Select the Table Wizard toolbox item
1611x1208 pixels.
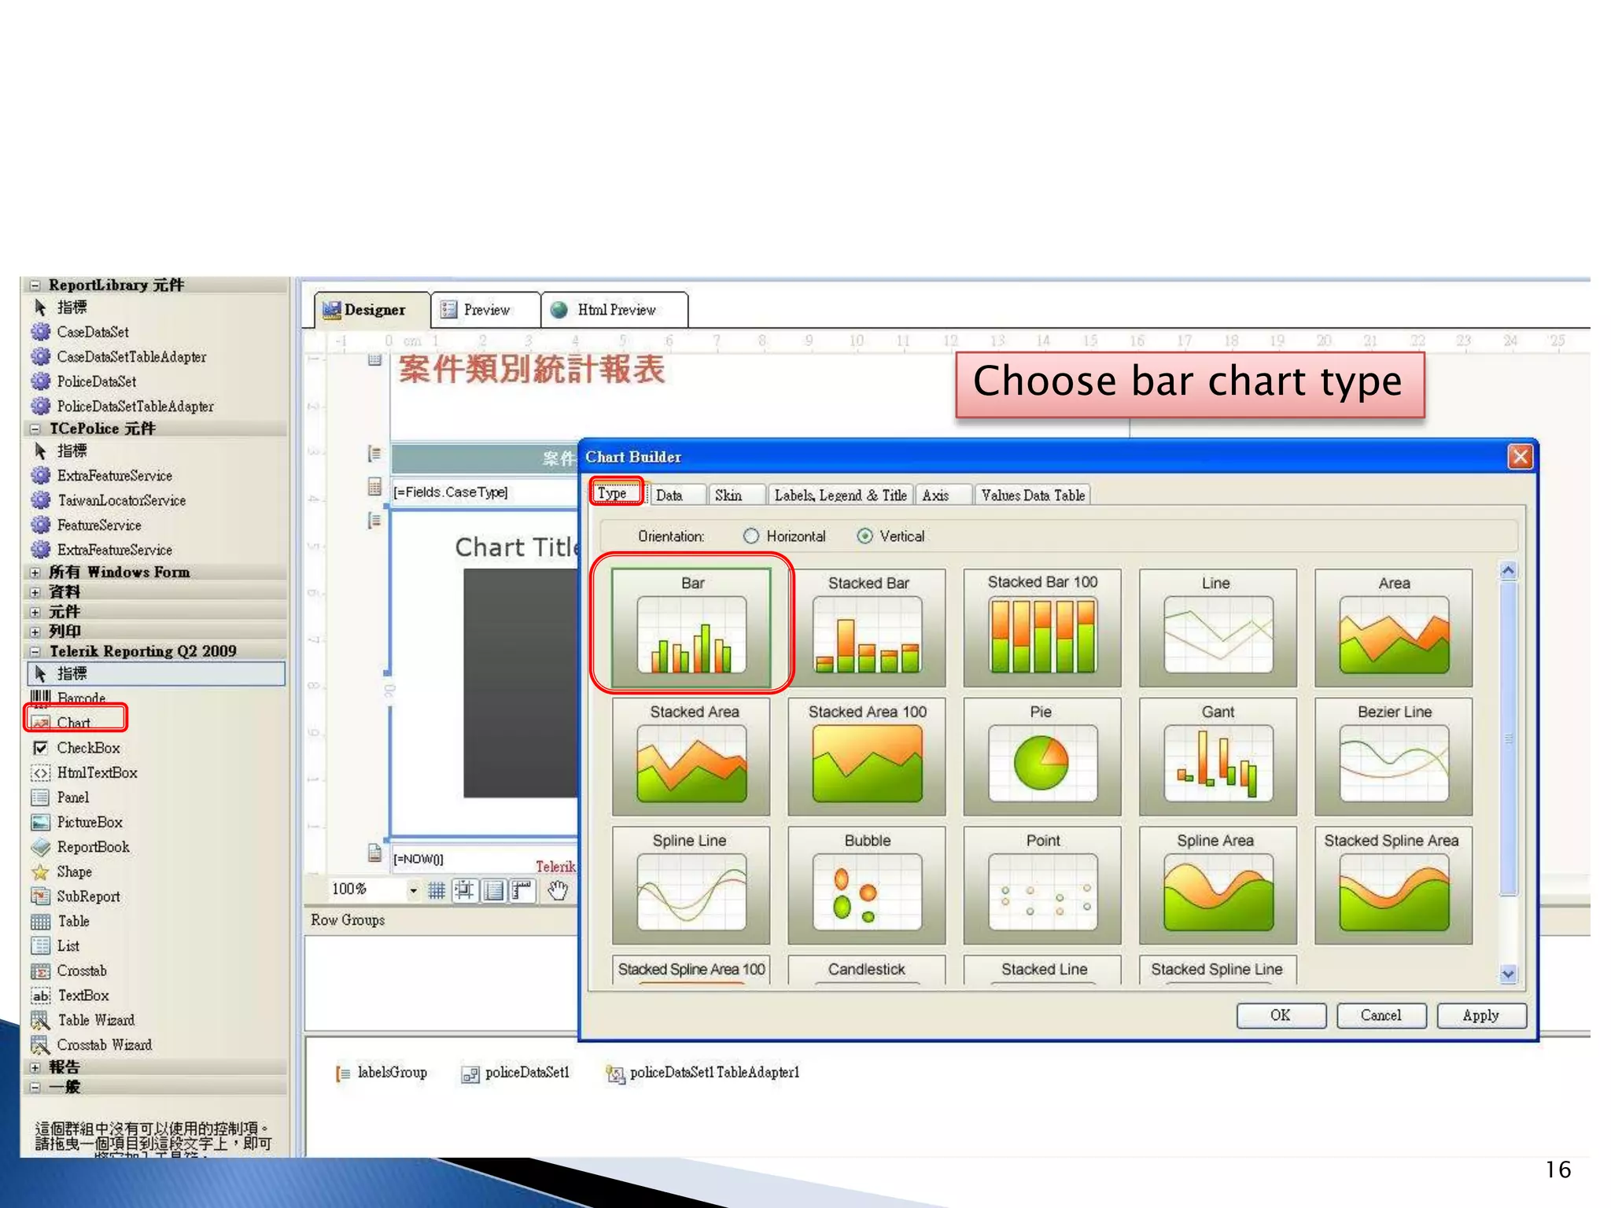click(95, 1020)
